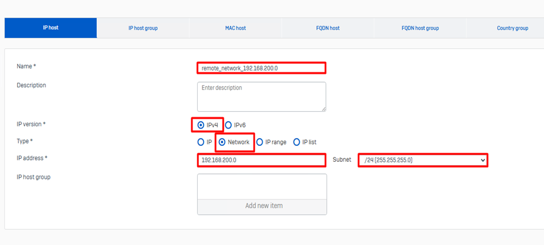
Task: Choose the IP type radio button
Action: pos(201,142)
